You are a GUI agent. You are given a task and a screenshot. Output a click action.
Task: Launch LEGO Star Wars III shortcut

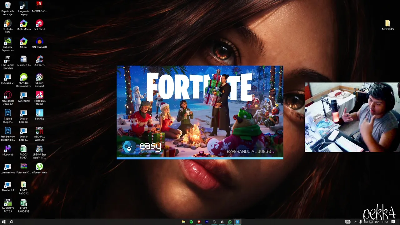tap(39, 152)
